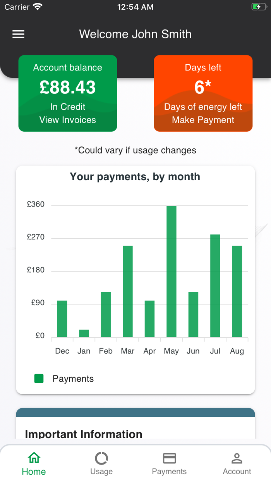Viewport: 271px width, 482px height.
Task: Switch to the Usage tab label
Action: tap(101, 472)
